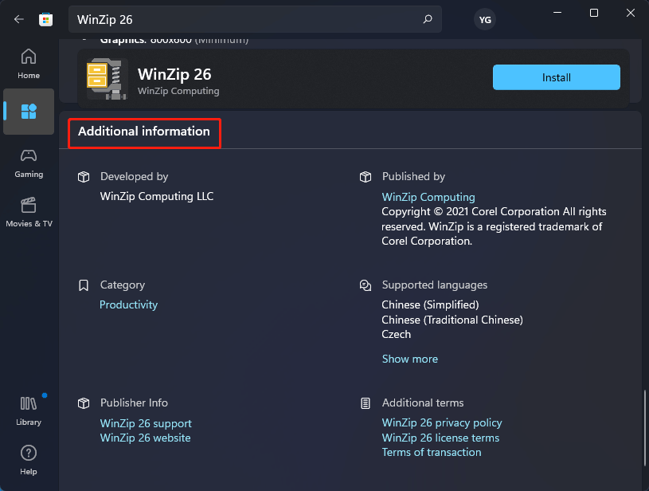Screen dimensions: 649x491
Task: Click the Supported languages icon
Action: point(366,285)
